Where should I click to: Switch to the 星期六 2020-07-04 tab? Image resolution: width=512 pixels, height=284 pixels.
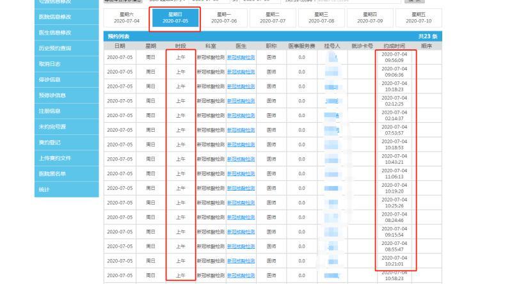127,18
